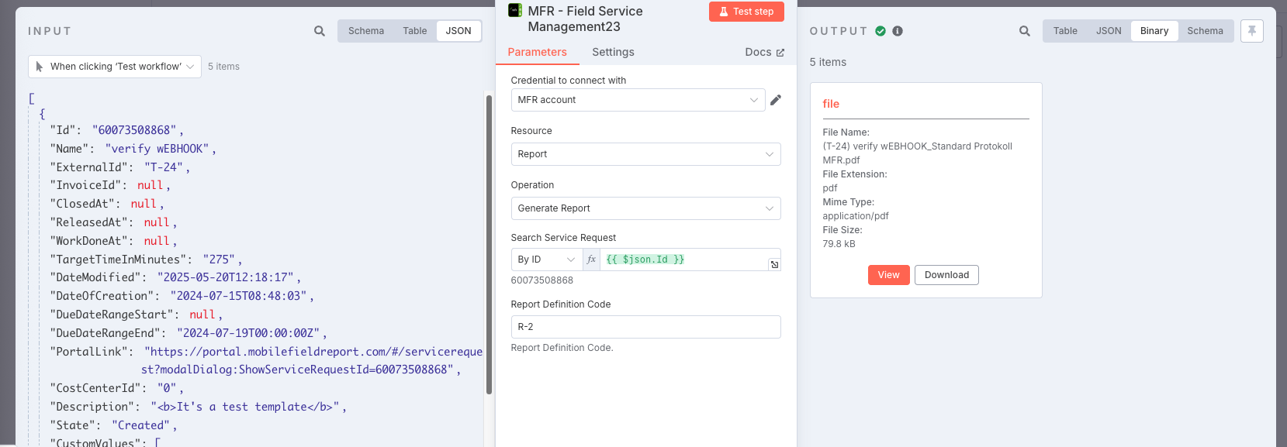Click the input panel search icon
Image resolution: width=1287 pixels, height=447 pixels.
click(x=320, y=31)
